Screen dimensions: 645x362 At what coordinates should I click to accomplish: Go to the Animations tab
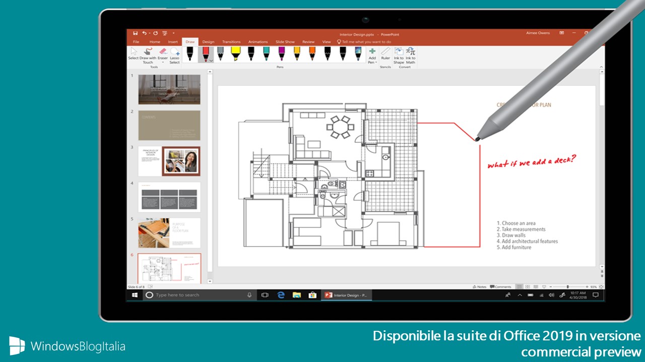click(258, 42)
